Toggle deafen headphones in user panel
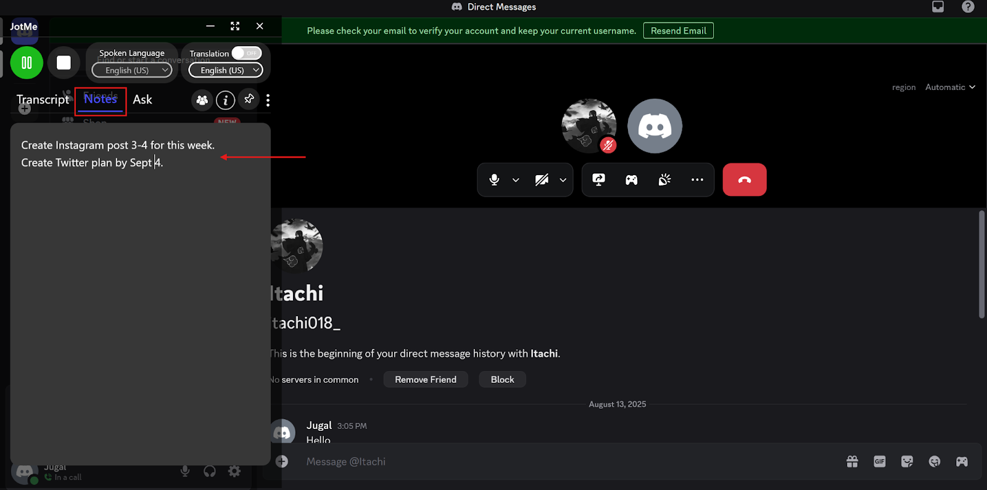 (x=210, y=472)
